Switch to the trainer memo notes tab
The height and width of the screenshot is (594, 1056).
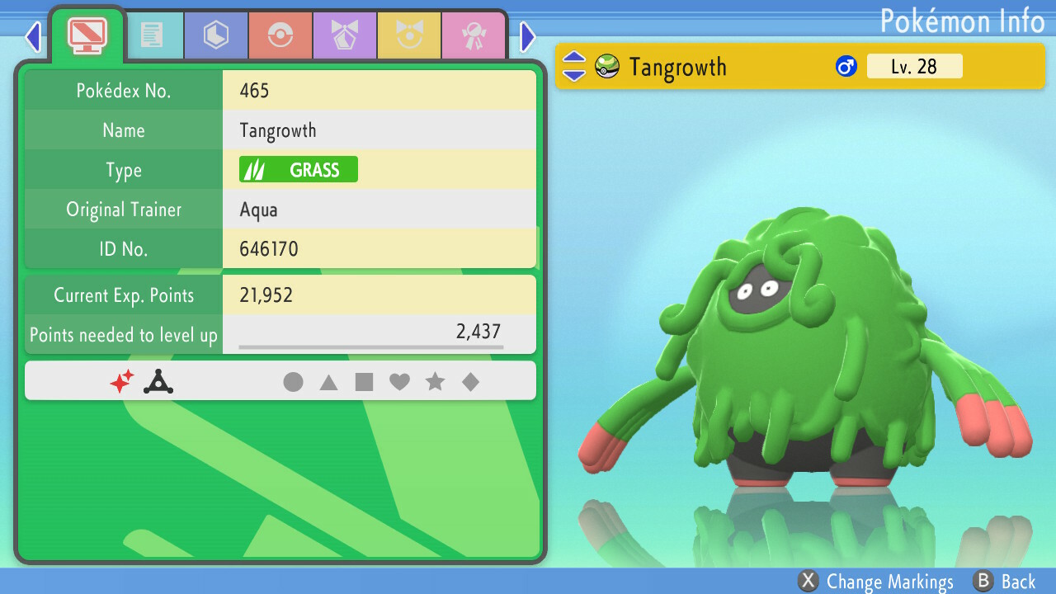tap(151, 35)
